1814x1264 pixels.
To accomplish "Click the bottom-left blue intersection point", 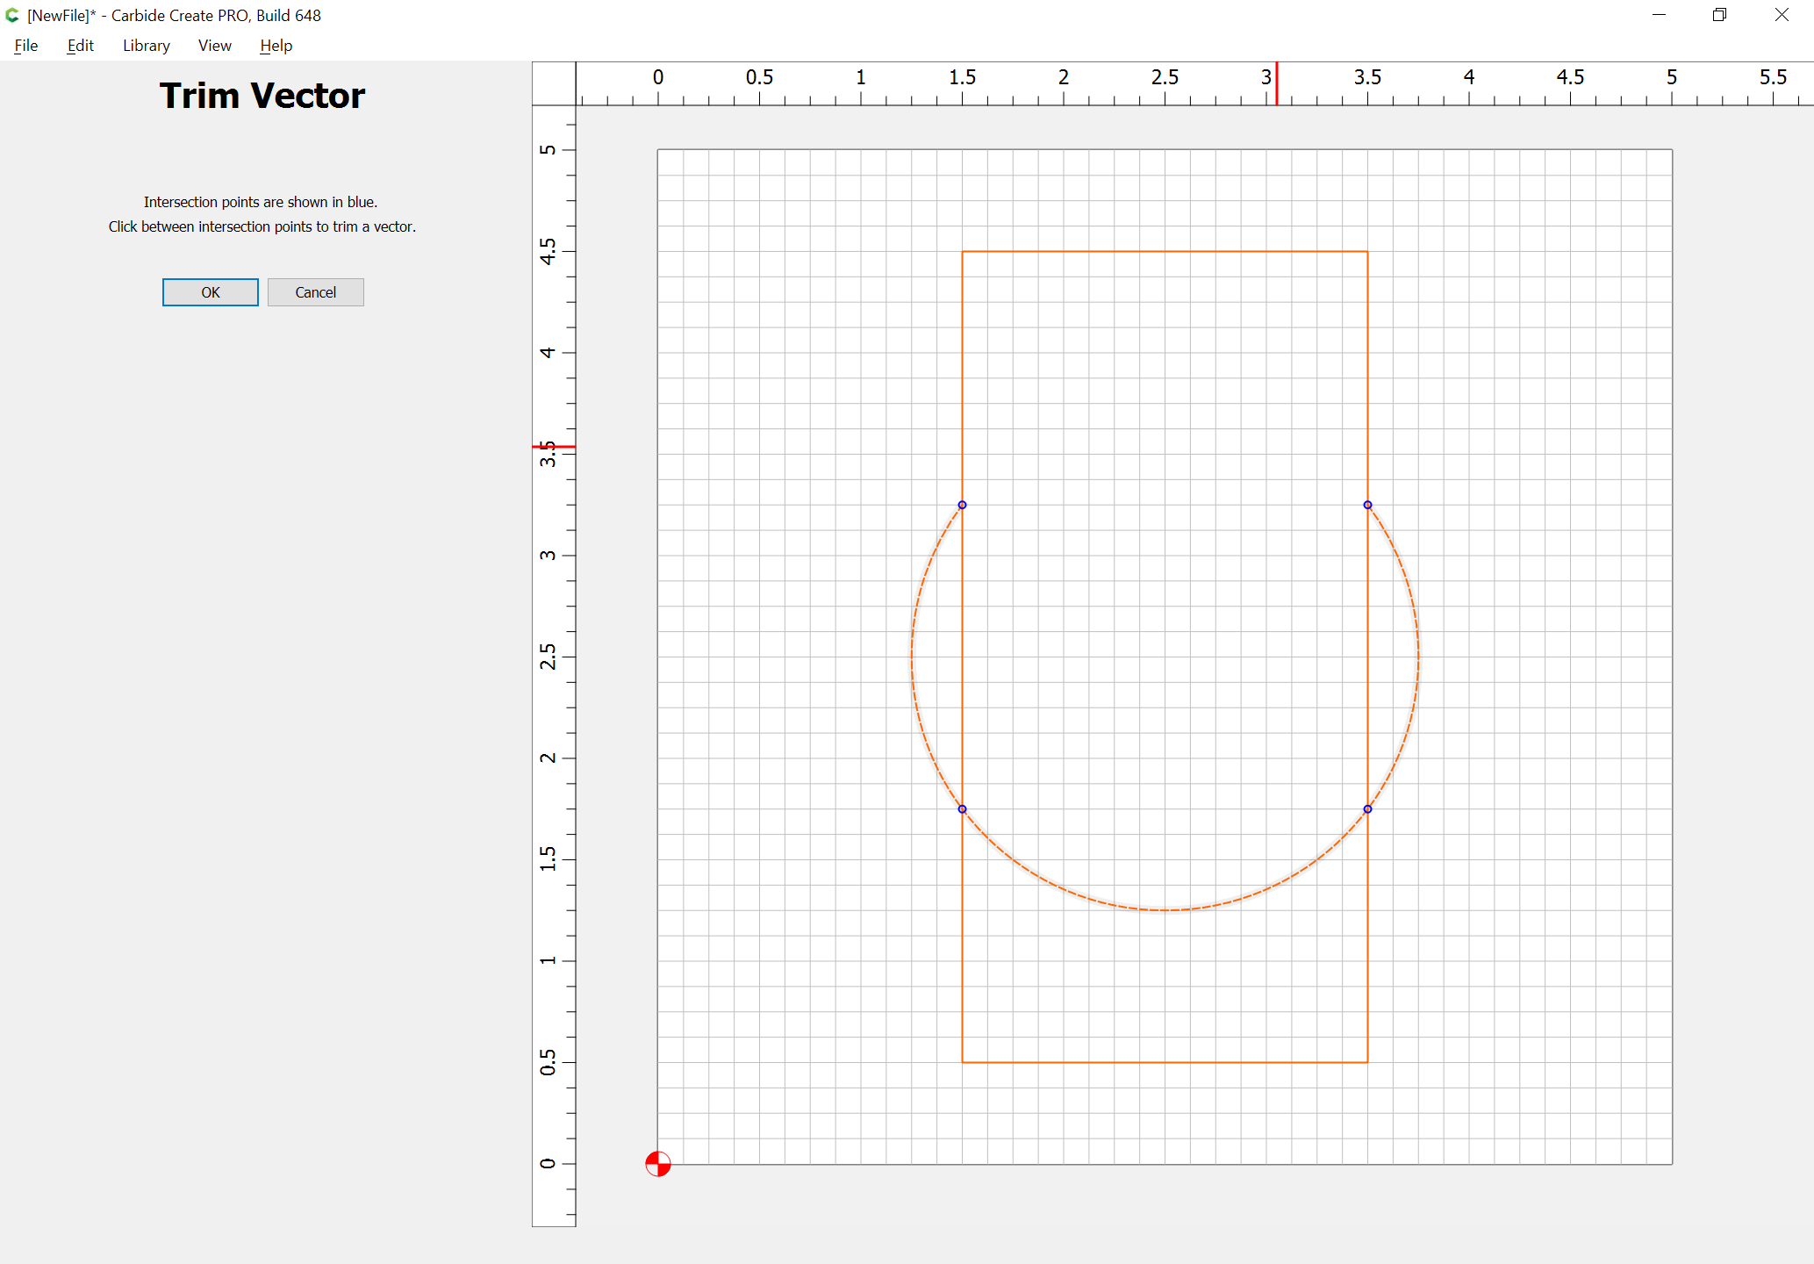I will pyautogui.click(x=962, y=809).
